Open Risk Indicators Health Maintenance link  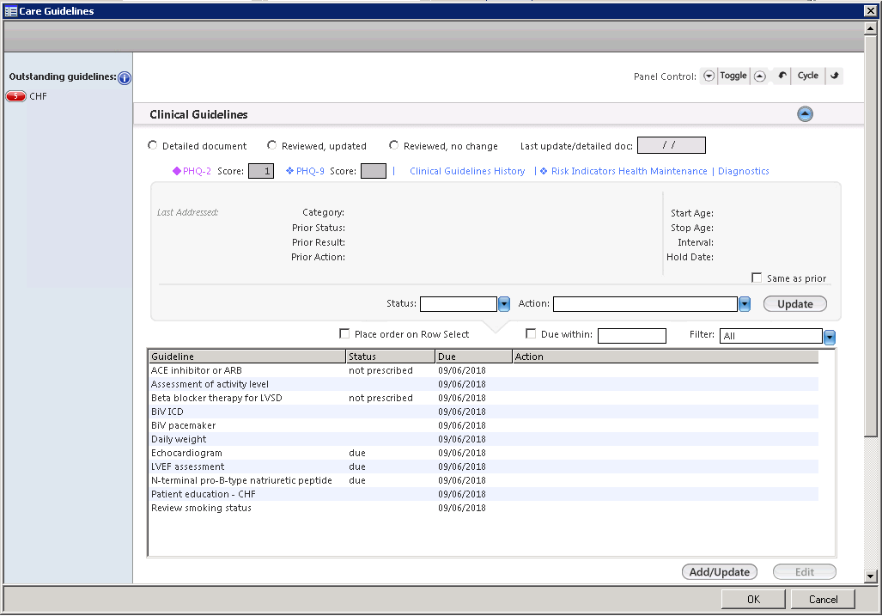[x=629, y=171]
